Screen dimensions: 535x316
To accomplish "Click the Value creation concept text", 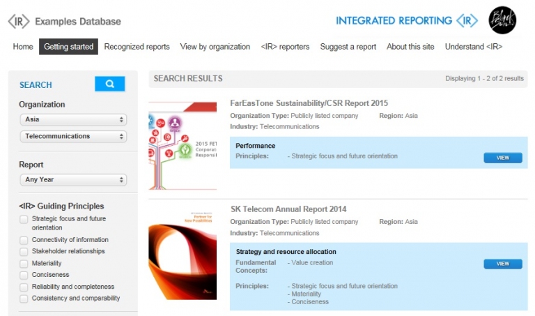I will tap(312, 263).
